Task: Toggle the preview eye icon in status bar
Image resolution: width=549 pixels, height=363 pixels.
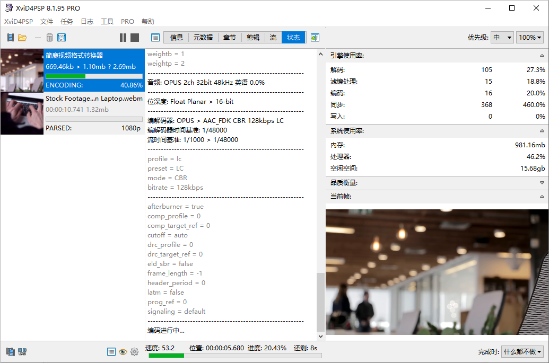Action: point(123,351)
